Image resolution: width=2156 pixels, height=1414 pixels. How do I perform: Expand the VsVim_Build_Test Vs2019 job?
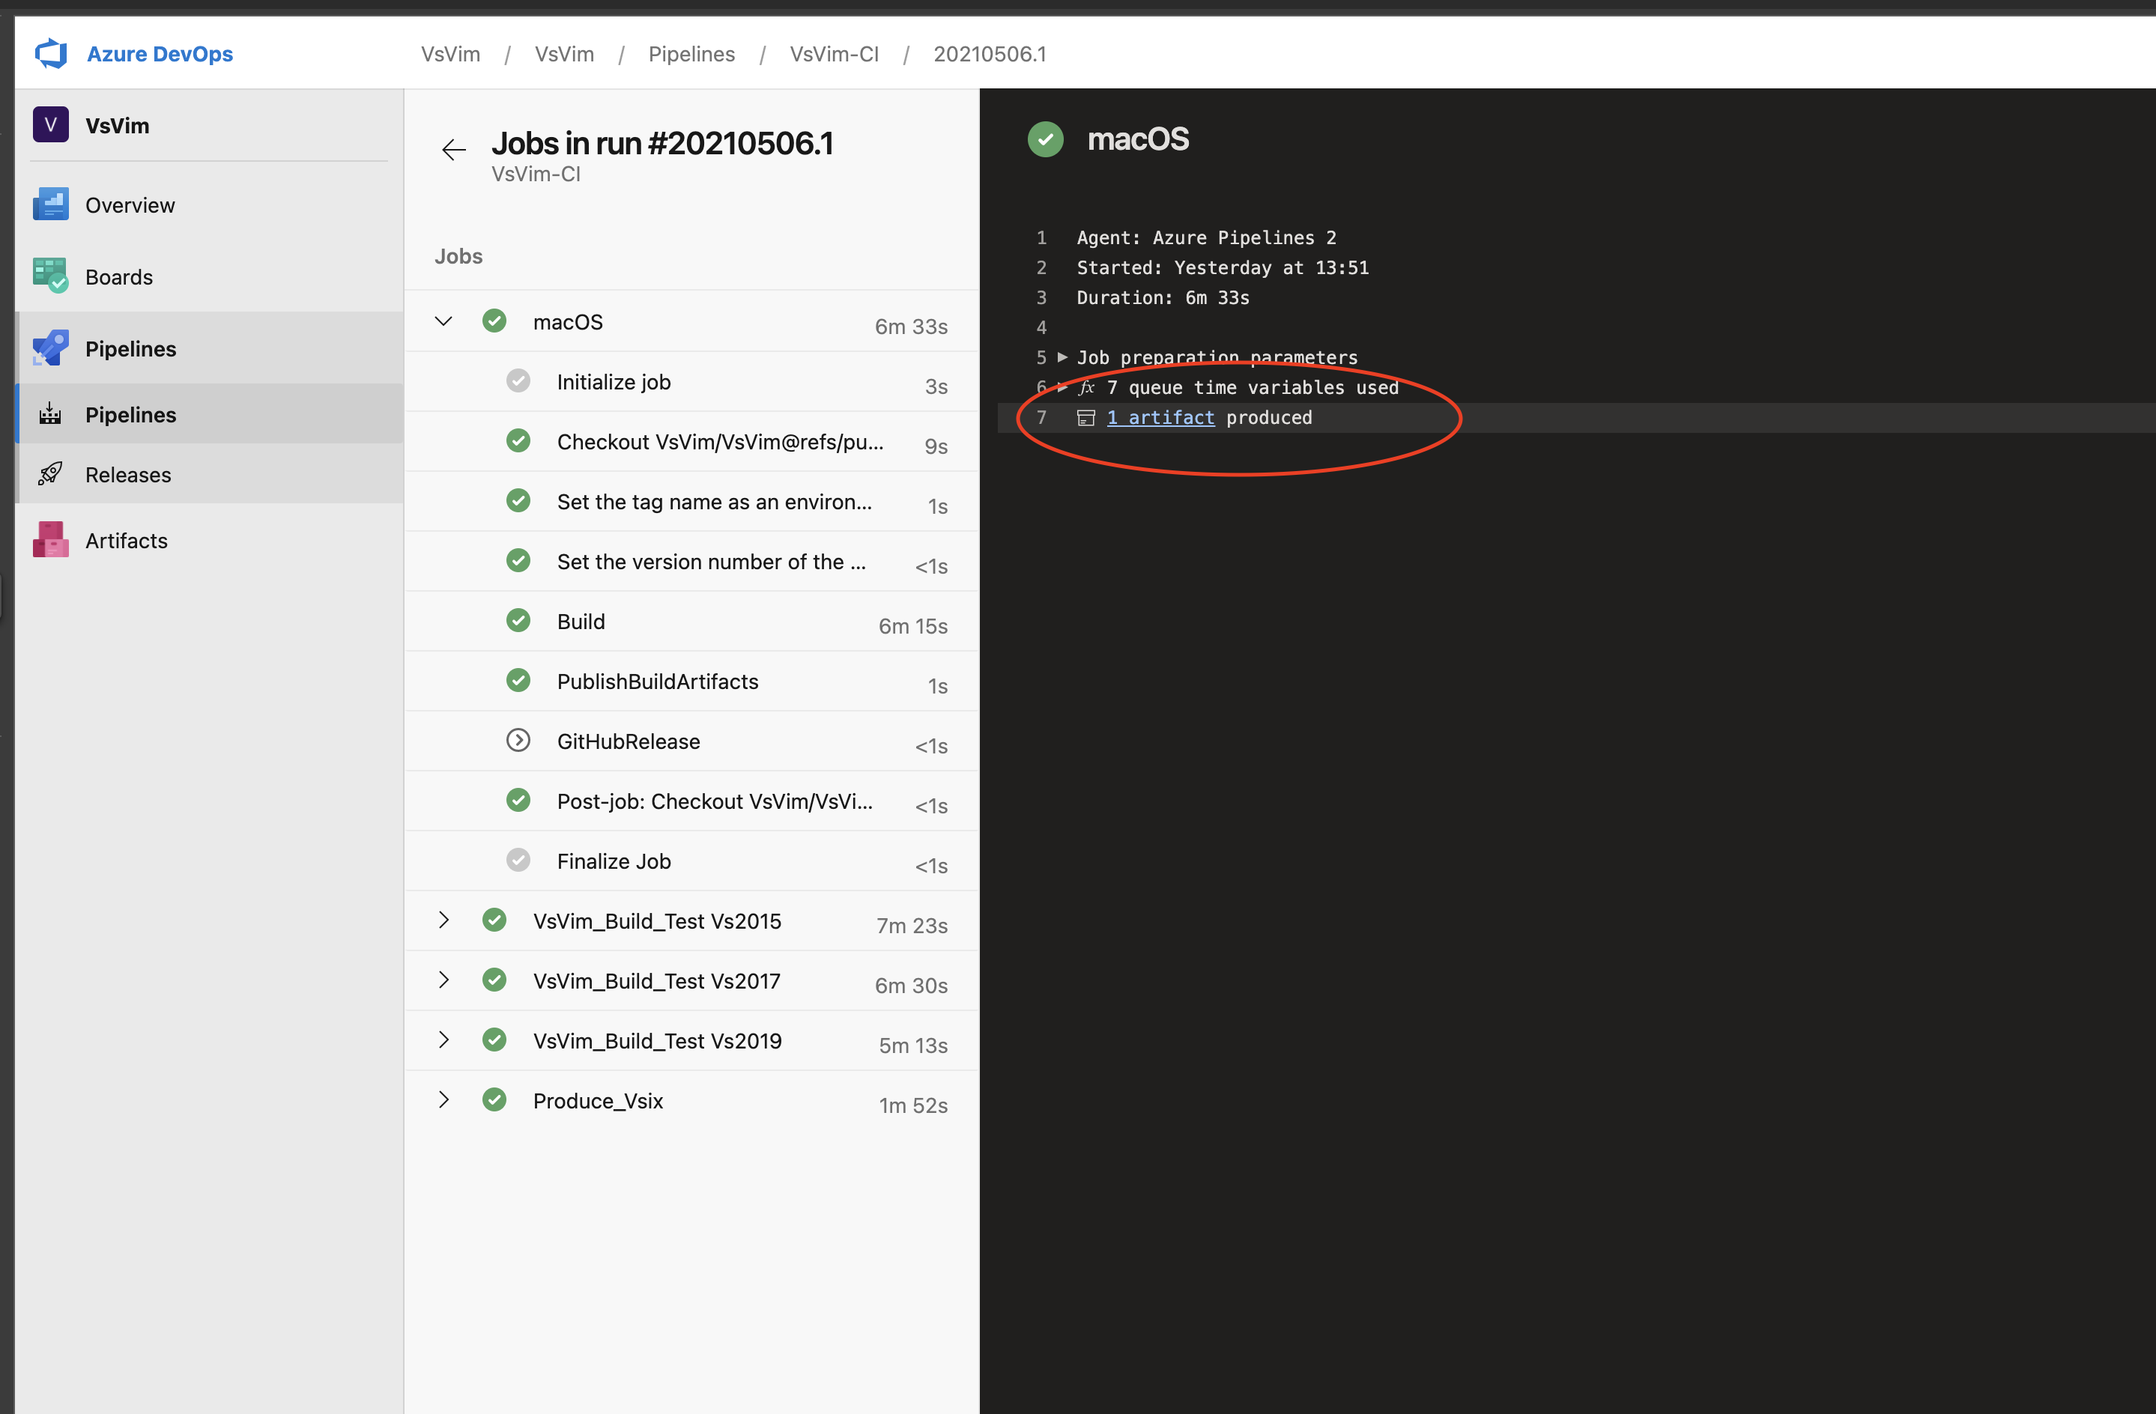[443, 1040]
